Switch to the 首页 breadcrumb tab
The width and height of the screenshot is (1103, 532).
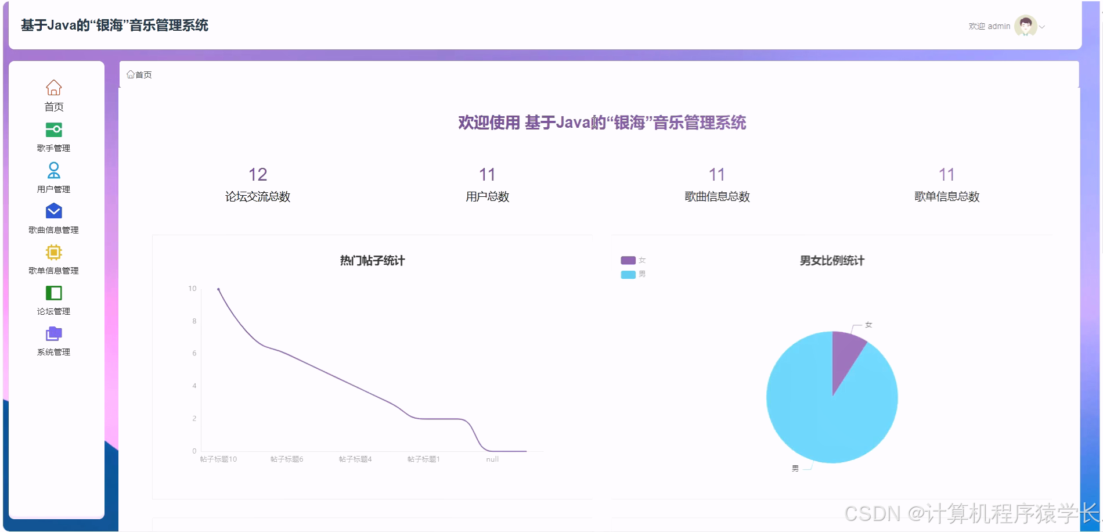pyautogui.click(x=139, y=74)
